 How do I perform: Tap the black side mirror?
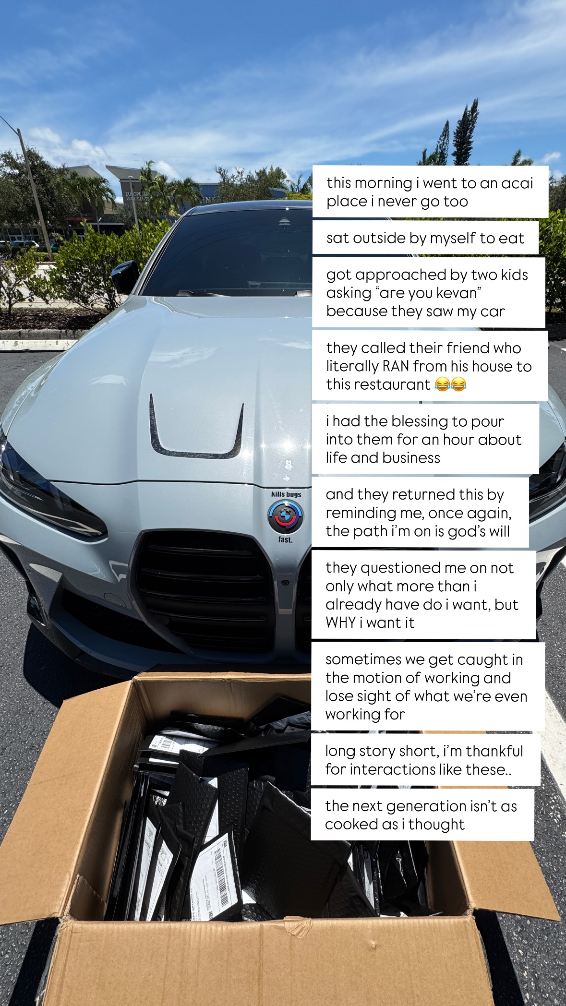[126, 277]
